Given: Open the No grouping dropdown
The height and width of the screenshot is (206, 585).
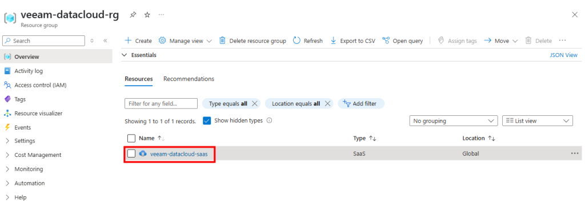Looking at the screenshot, I should (x=453, y=121).
